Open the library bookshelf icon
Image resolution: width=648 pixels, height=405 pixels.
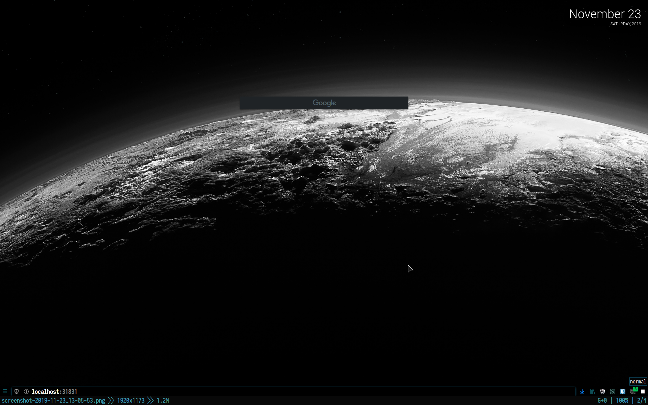click(x=592, y=391)
